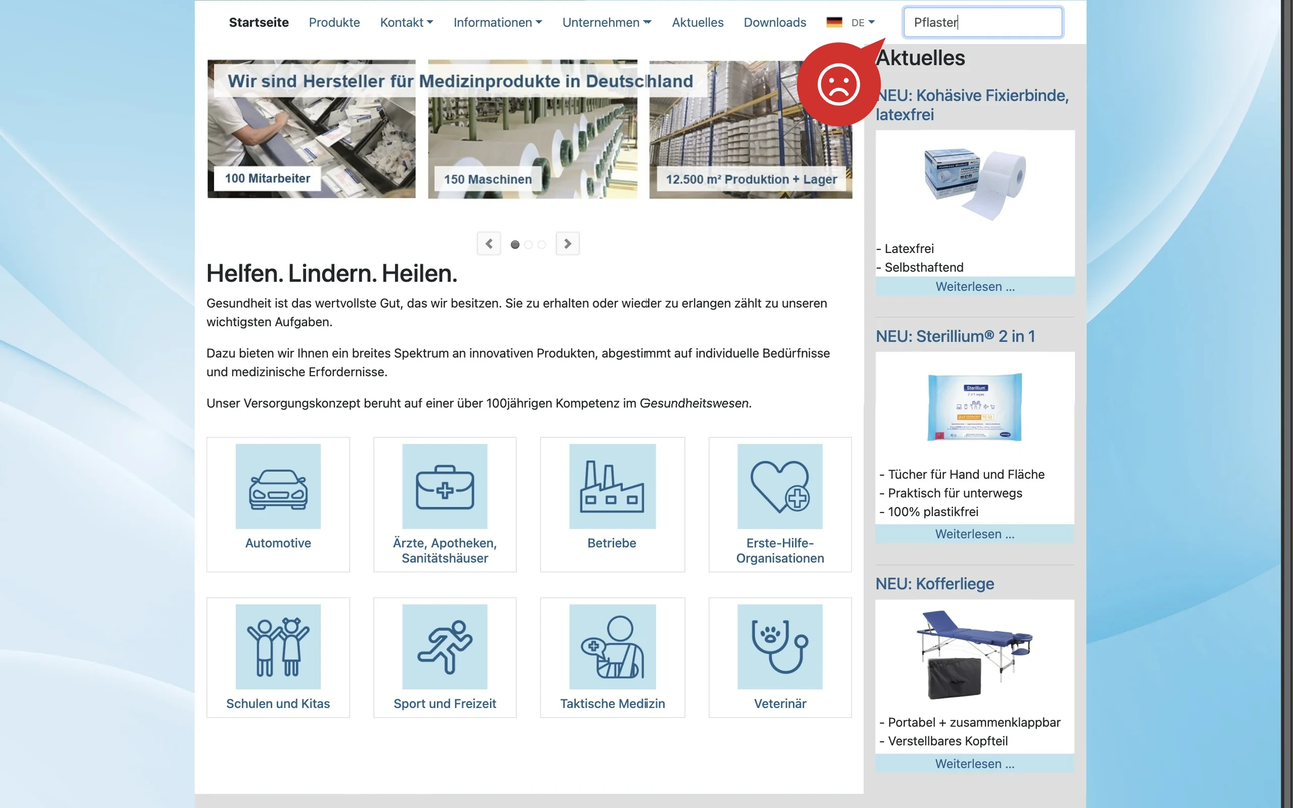This screenshot has height=808, width=1293.
Task: Open the Erste-Hilfe-Organisationen heart icon
Action: 779,486
